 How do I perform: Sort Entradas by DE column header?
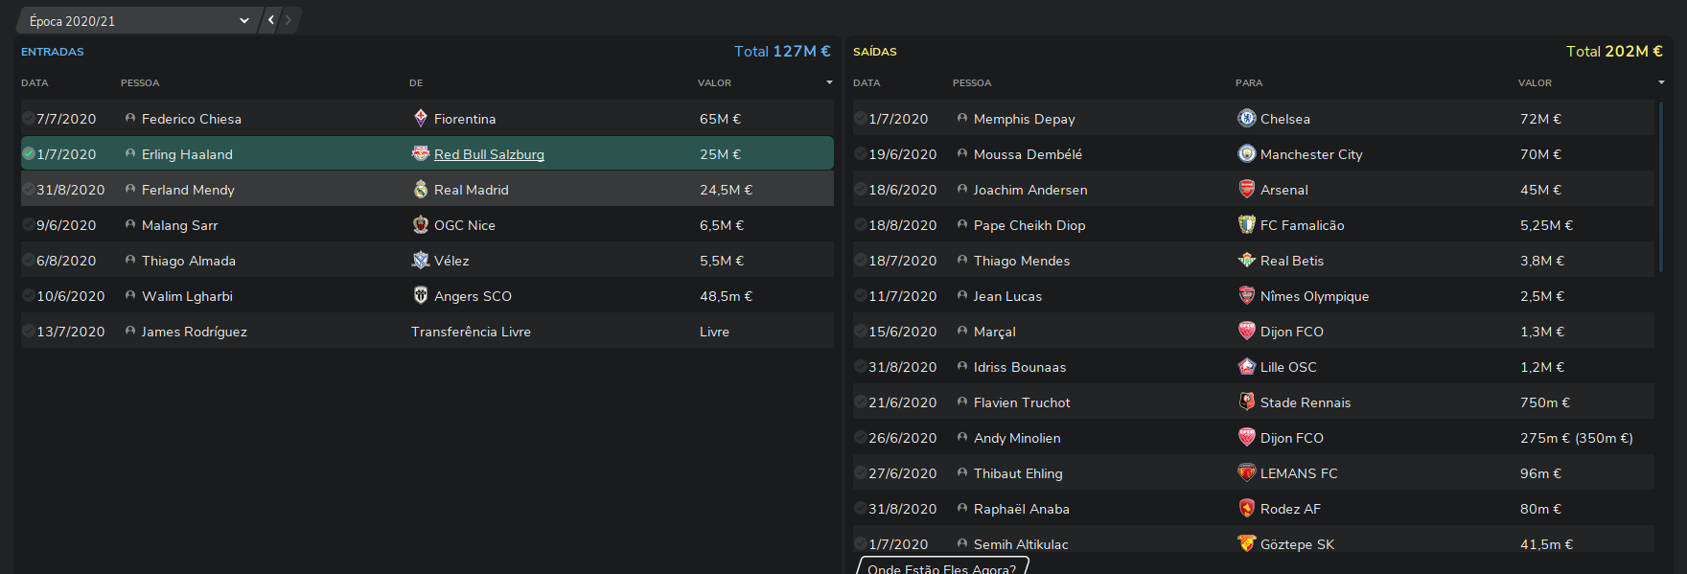[416, 83]
